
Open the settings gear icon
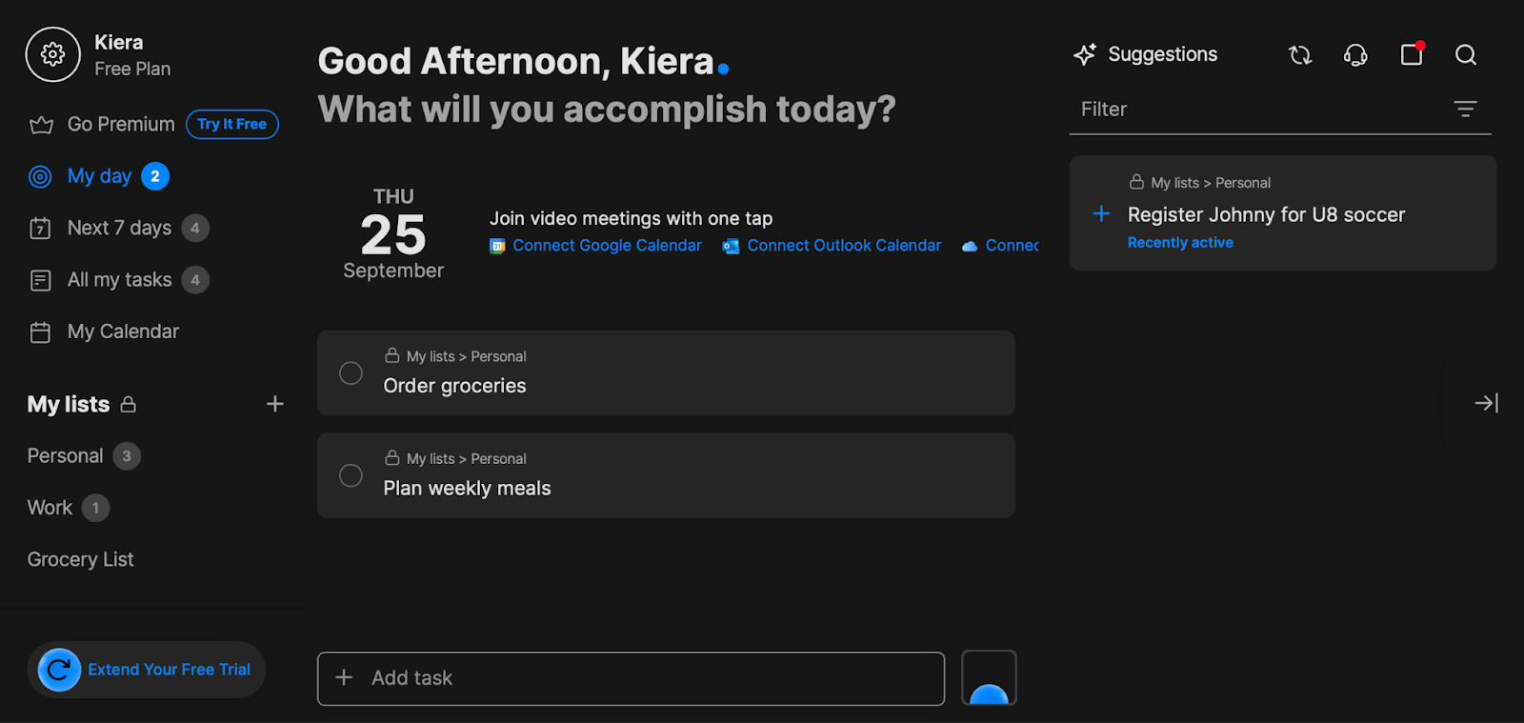click(53, 54)
